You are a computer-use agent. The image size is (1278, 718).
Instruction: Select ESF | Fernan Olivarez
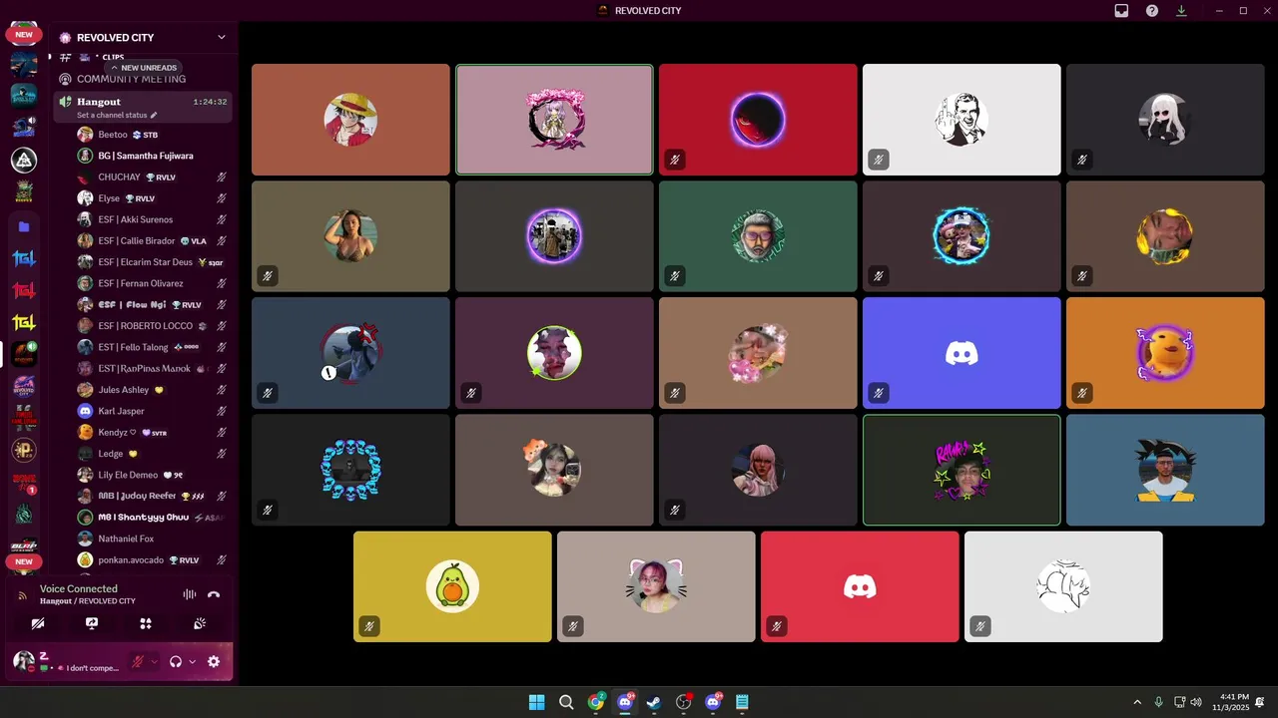tap(143, 283)
